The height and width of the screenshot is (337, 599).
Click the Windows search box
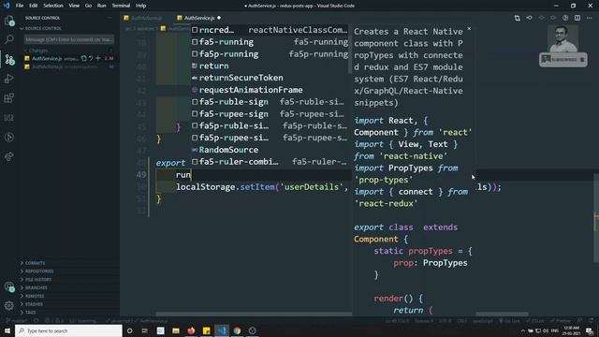click(x=68, y=330)
